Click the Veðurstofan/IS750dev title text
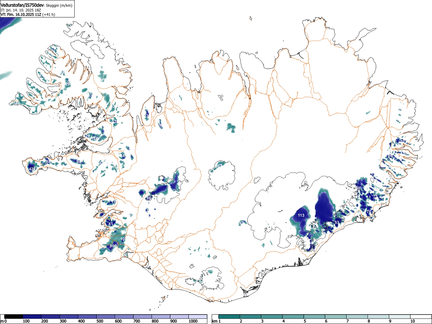 (x=22, y=5)
